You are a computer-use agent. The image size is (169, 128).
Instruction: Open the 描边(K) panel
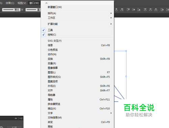[78, 108]
